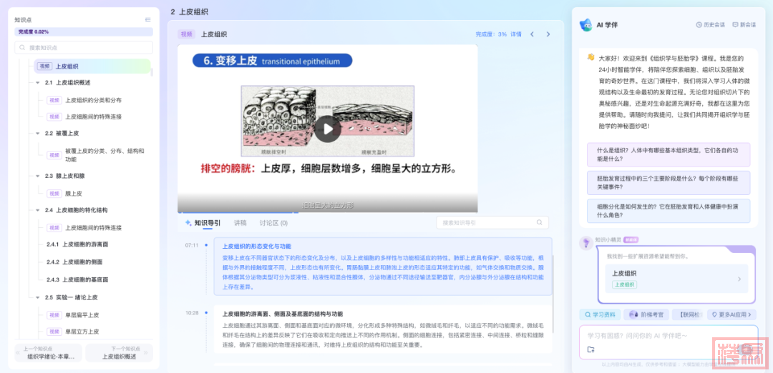Collapse the 知识点 sidebar panel icon

point(147,20)
